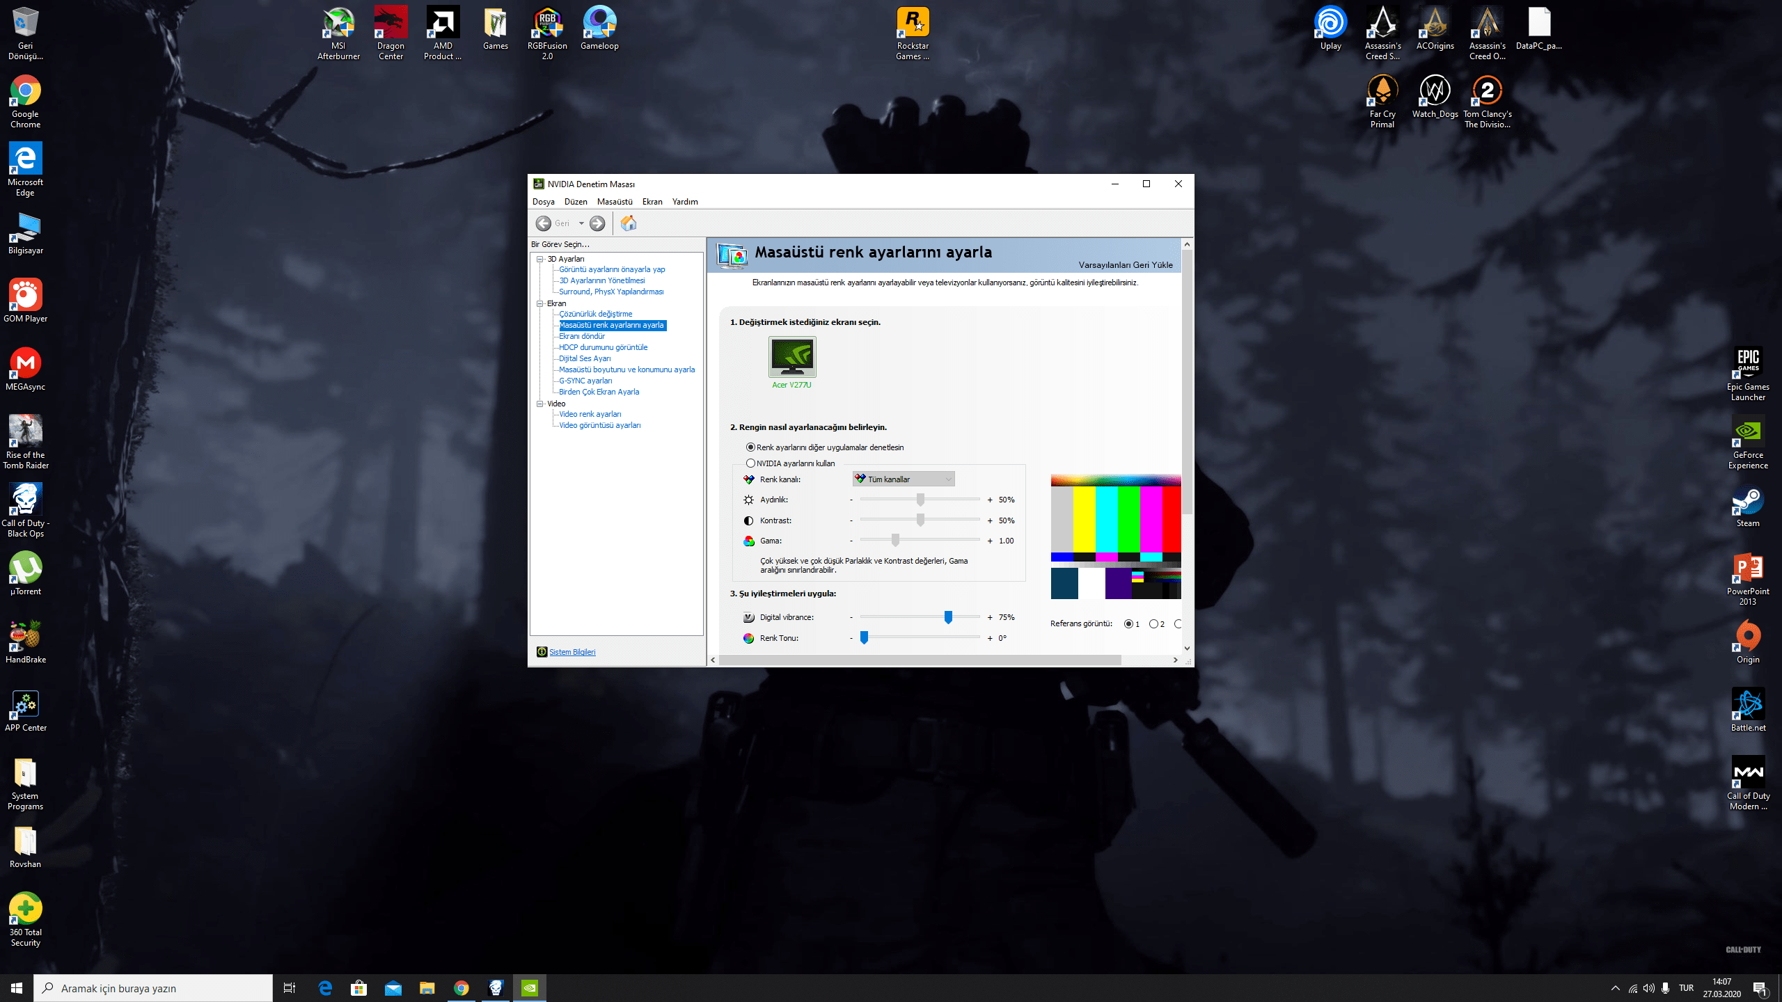The height and width of the screenshot is (1002, 1782).
Task: Open the Masaüstü menu
Action: 615,202
